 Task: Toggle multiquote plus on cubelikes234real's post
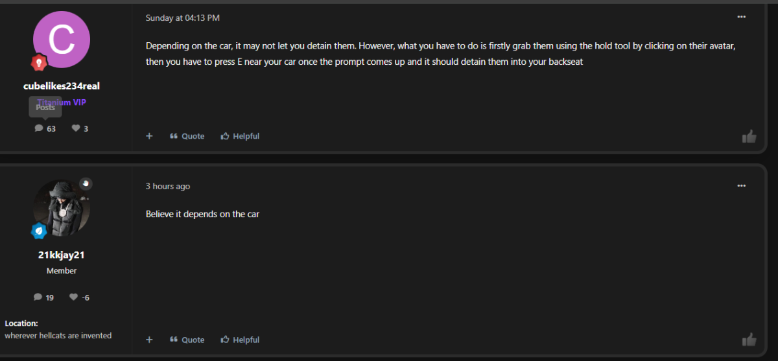click(149, 136)
